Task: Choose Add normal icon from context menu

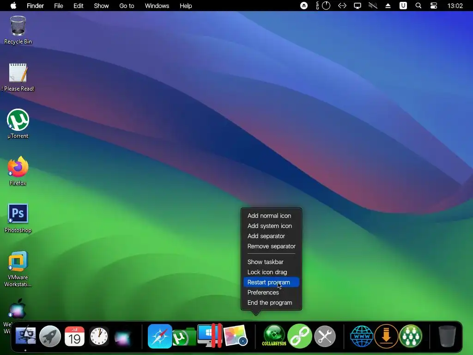Action: (269, 215)
